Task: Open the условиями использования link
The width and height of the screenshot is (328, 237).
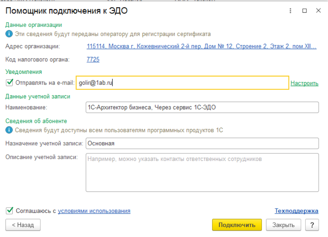Action: [94, 211]
